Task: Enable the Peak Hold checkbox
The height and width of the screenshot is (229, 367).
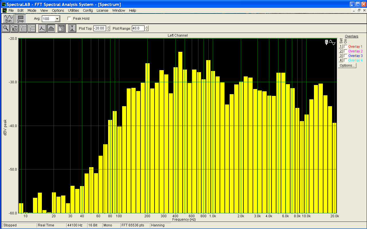Action: 69,19
